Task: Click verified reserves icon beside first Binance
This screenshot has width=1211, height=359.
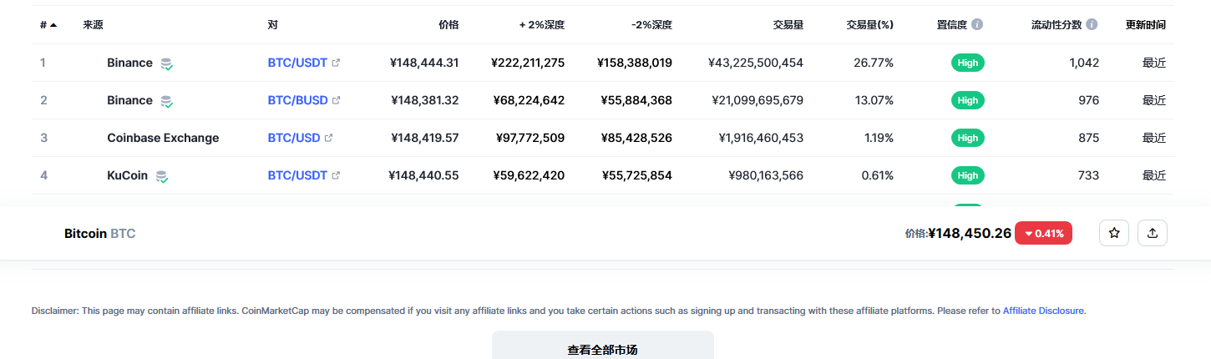Action: coord(166,63)
